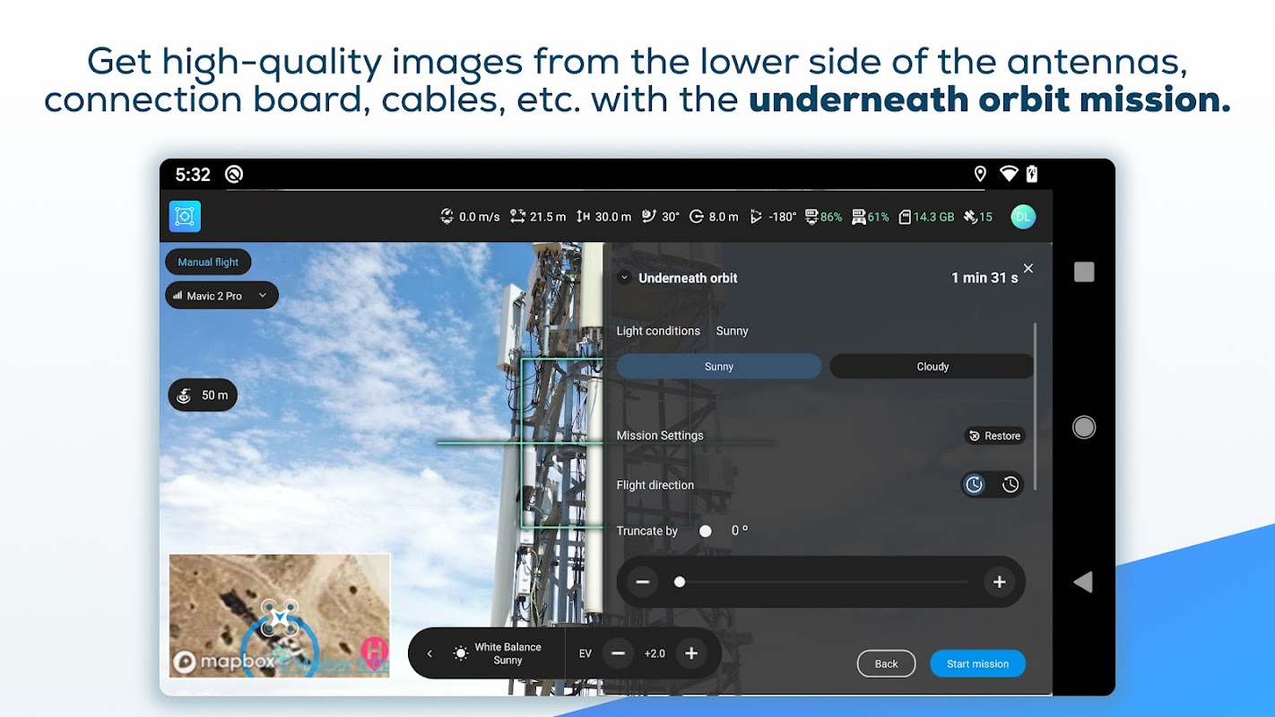The width and height of the screenshot is (1275, 717).
Task: Click the Truncate by 0 ° value
Action: coord(740,531)
